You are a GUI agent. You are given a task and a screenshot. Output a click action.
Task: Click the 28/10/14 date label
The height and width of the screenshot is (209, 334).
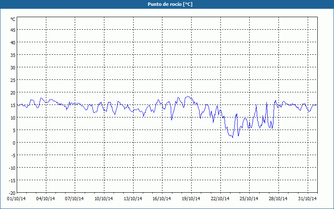point(278,199)
